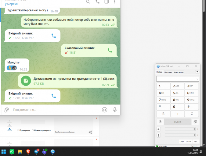Screen dimensions: 206x156
Task: Open the Декларация docx file icon
Action: click(x=26, y=81)
